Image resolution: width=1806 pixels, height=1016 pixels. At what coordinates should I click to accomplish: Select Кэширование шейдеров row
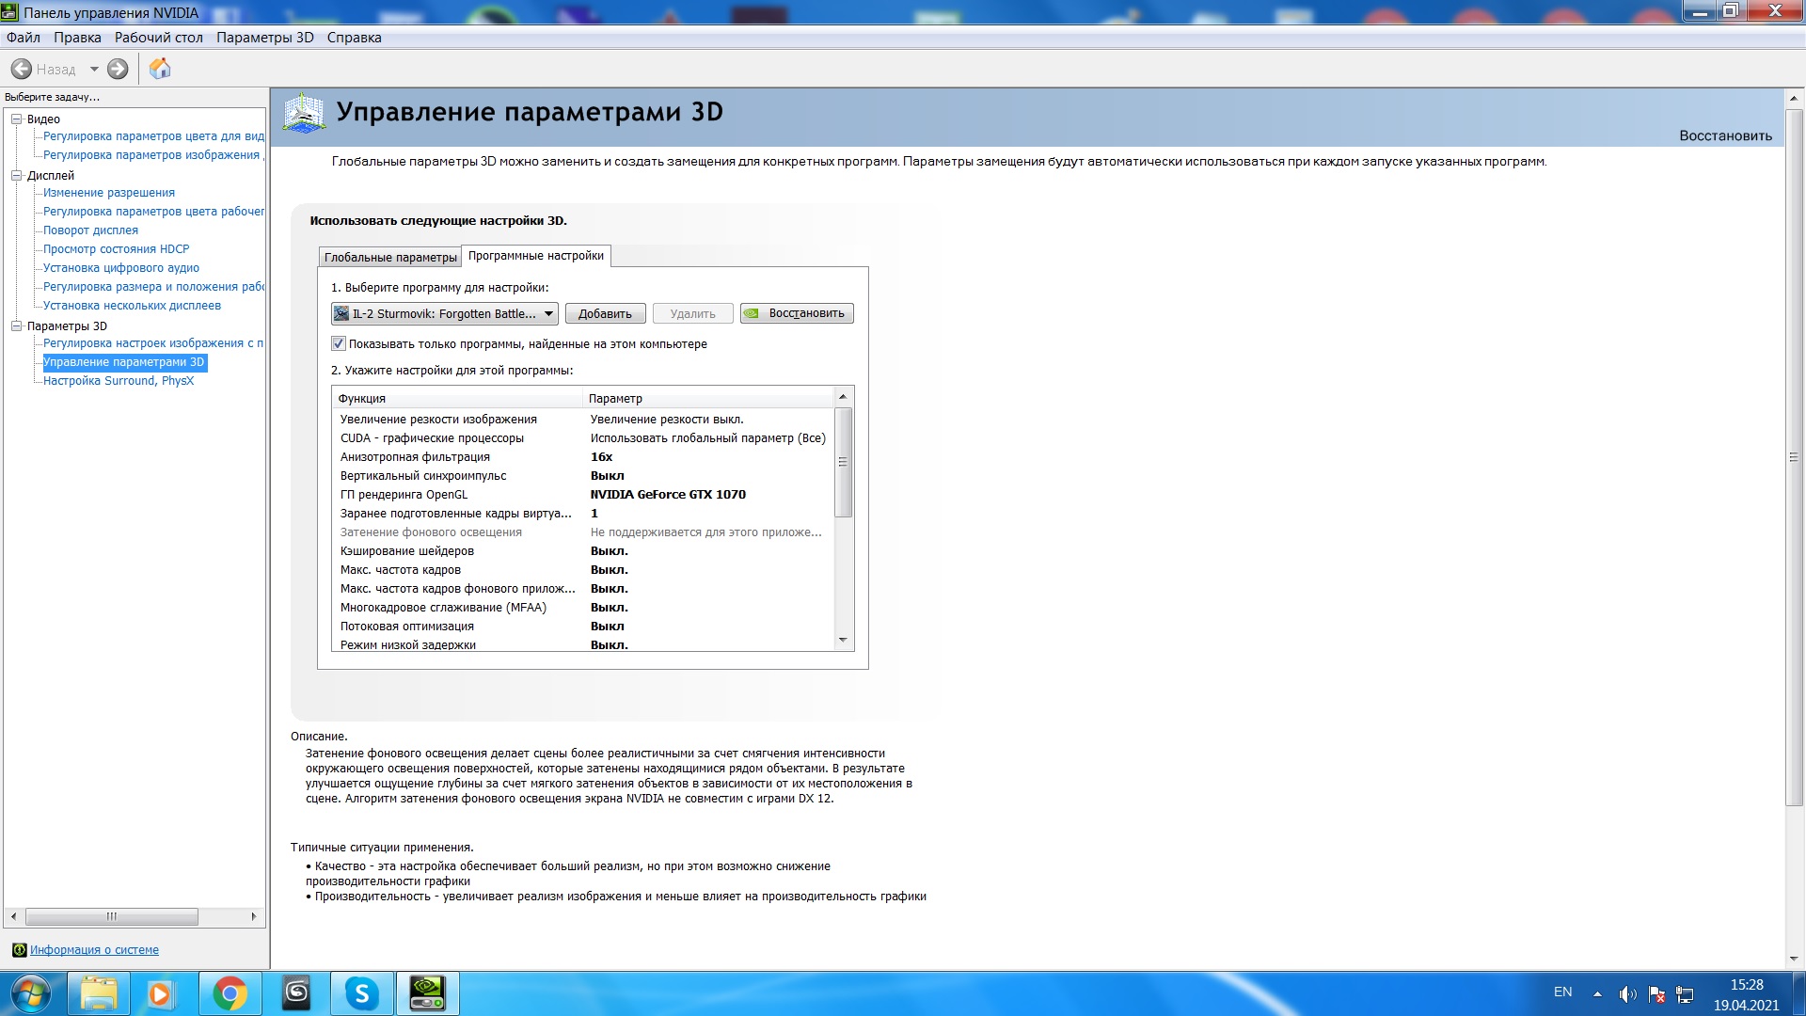coord(582,551)
